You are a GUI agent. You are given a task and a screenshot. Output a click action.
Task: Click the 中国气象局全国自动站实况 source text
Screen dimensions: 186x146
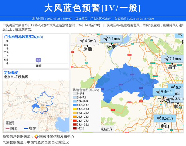[47, 143]
